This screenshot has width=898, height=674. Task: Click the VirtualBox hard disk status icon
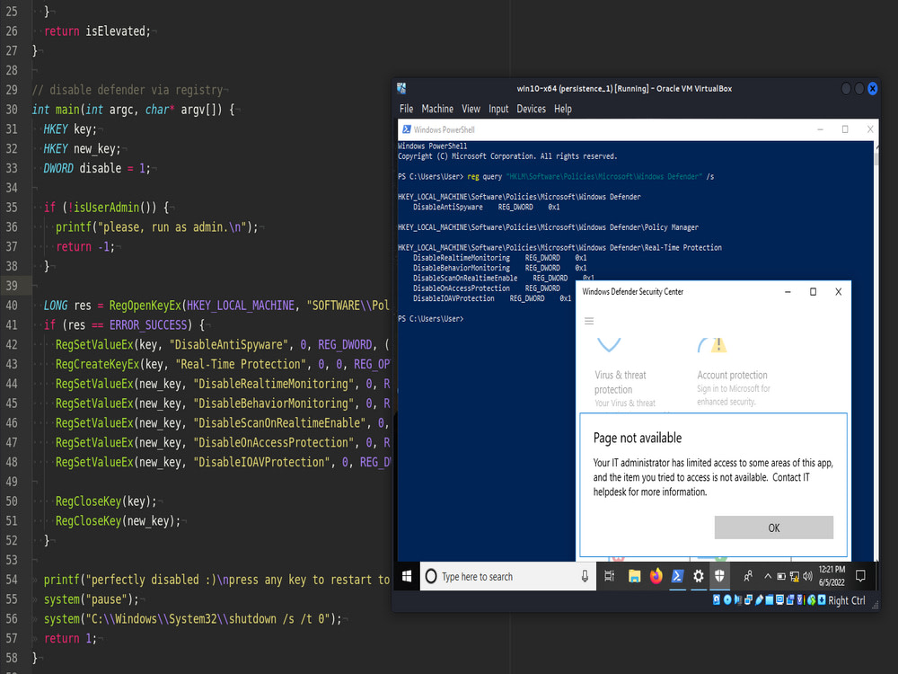[x=717, y=600]
